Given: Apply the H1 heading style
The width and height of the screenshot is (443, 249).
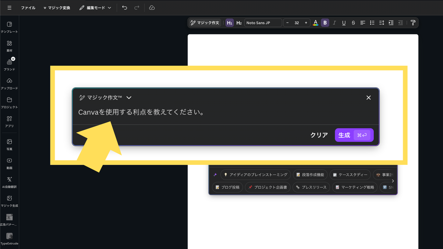Looking at the screenshot, I should (x=230, y=23).
